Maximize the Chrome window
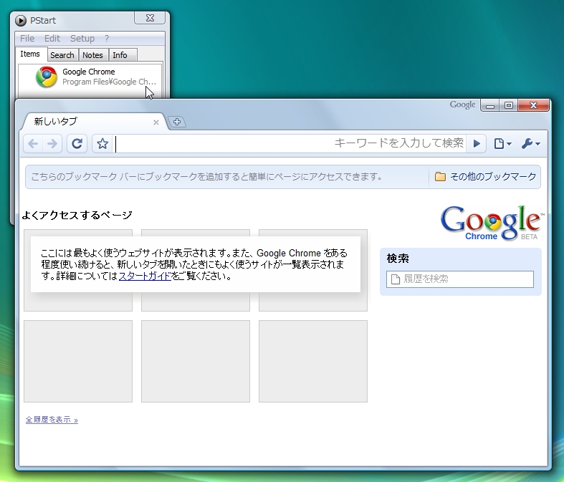This screenshot has width=564, height=482. click(x=509, y=105)
